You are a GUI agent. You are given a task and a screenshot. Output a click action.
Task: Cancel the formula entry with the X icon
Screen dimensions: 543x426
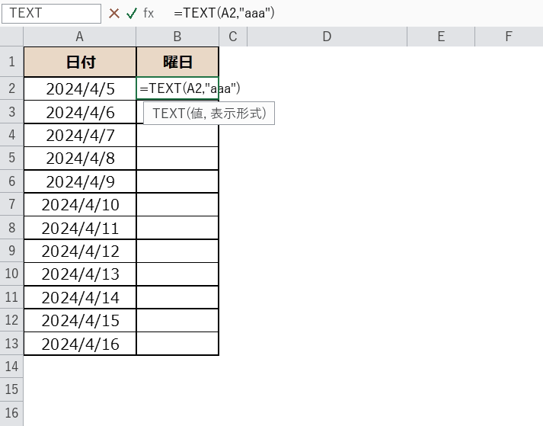pyautogui.click(x=114, y=14)
